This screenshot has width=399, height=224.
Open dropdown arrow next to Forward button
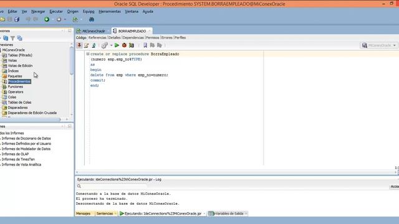pos(65,19)
